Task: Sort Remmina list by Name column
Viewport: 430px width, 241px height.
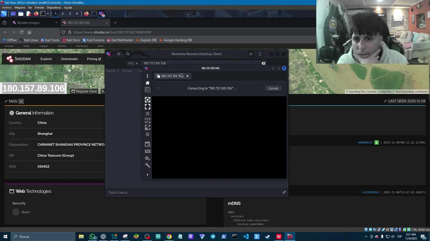Action: pyautogui.click(x=113, y=71)
